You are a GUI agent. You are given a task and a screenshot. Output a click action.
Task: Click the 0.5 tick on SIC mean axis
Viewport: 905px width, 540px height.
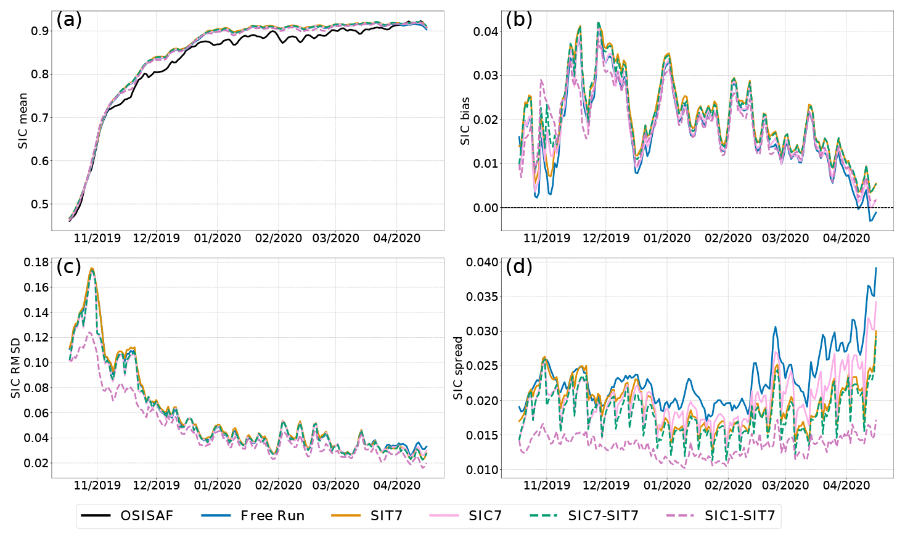pos(41,205)
